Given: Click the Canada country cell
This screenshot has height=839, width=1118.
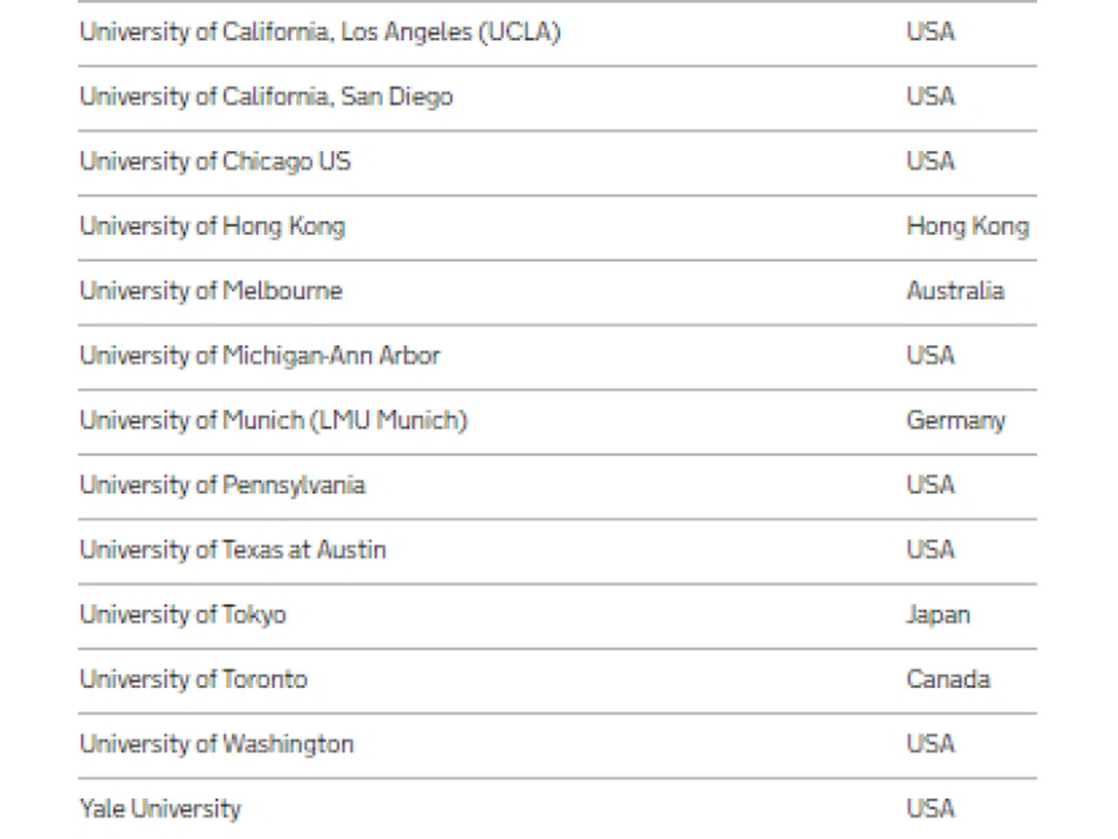Looking at the screenshot, I should point(948,679).
